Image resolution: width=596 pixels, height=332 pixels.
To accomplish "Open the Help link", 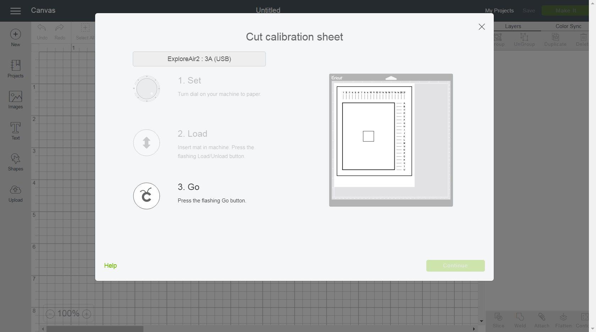I will 110,265.
